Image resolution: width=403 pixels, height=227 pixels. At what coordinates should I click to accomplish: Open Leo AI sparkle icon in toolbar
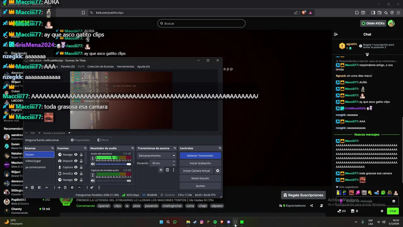tap(386, 13)
